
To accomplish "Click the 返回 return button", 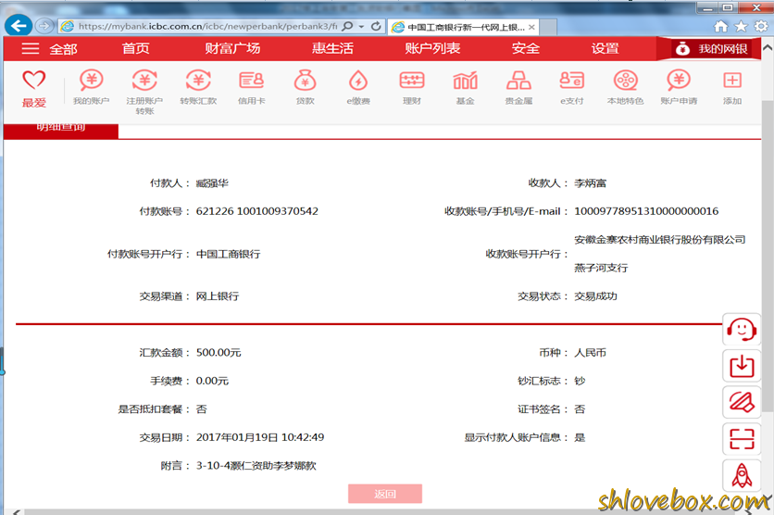I will 385,494.
